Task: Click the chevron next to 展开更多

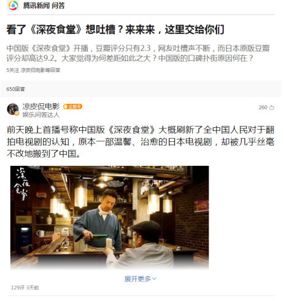Action: click(x=155, y=279)
